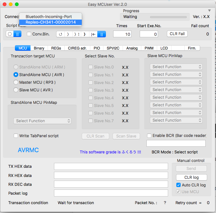Screen dimensions: 216x213
Task: Click the bar code reader text field
Action: click(x=176, y=143)
